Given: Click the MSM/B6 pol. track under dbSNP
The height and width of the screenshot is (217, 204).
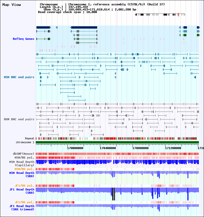Looking at the screenshot, I should click(x=117, y=158).
